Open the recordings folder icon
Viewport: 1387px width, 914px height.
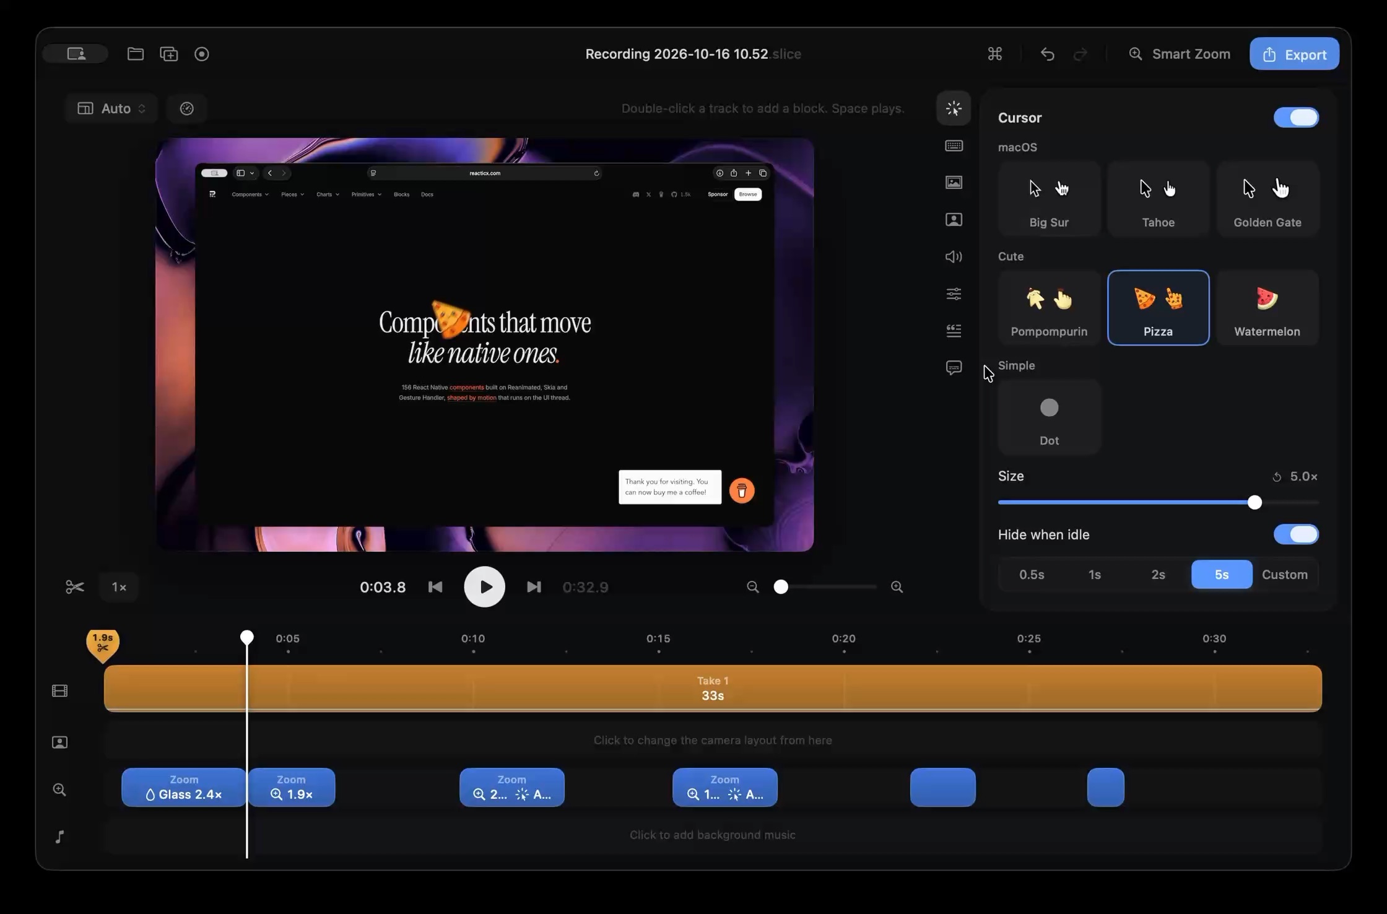[136, 54]
